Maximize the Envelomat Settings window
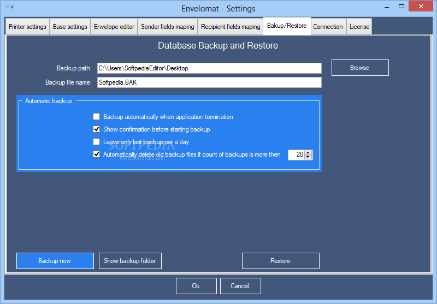The height and width of the screenshot is (304, 437). [401, 6]
